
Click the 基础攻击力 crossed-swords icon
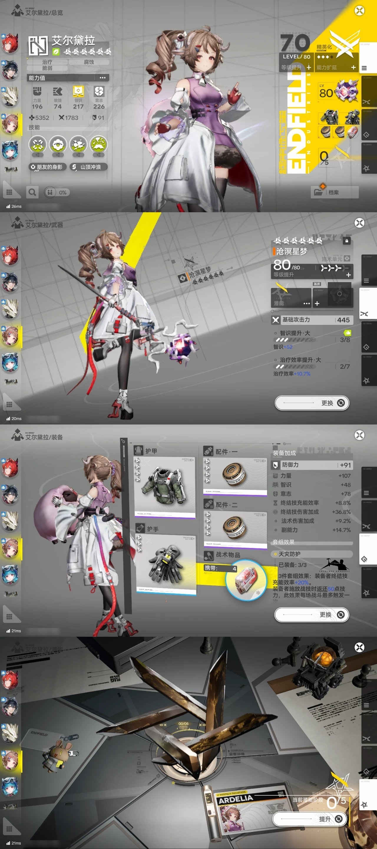(x=276, y=320)
